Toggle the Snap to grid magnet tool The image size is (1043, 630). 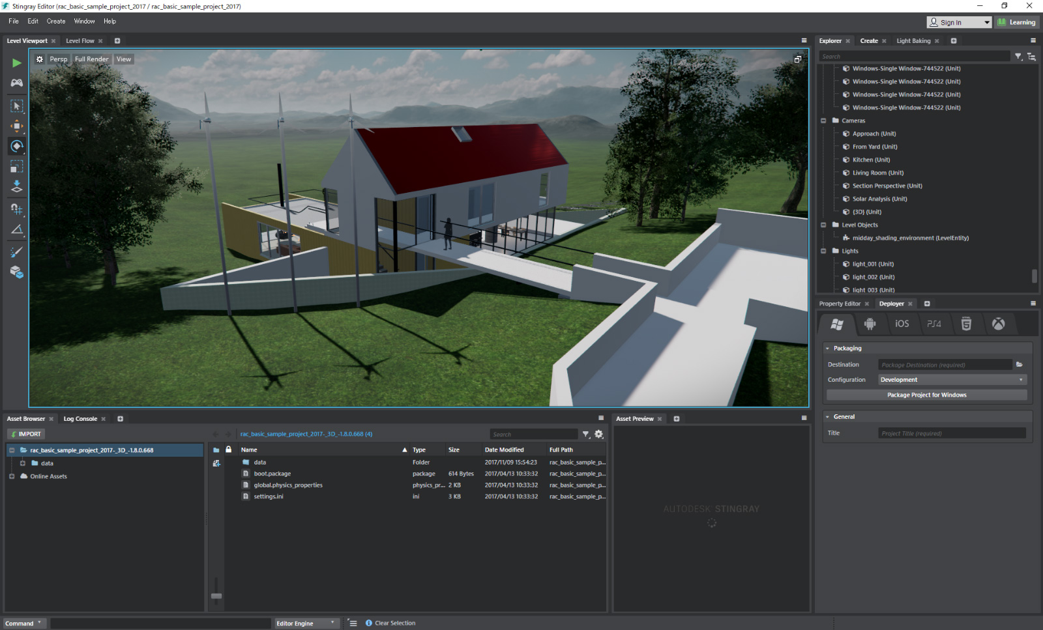(17, 209)
